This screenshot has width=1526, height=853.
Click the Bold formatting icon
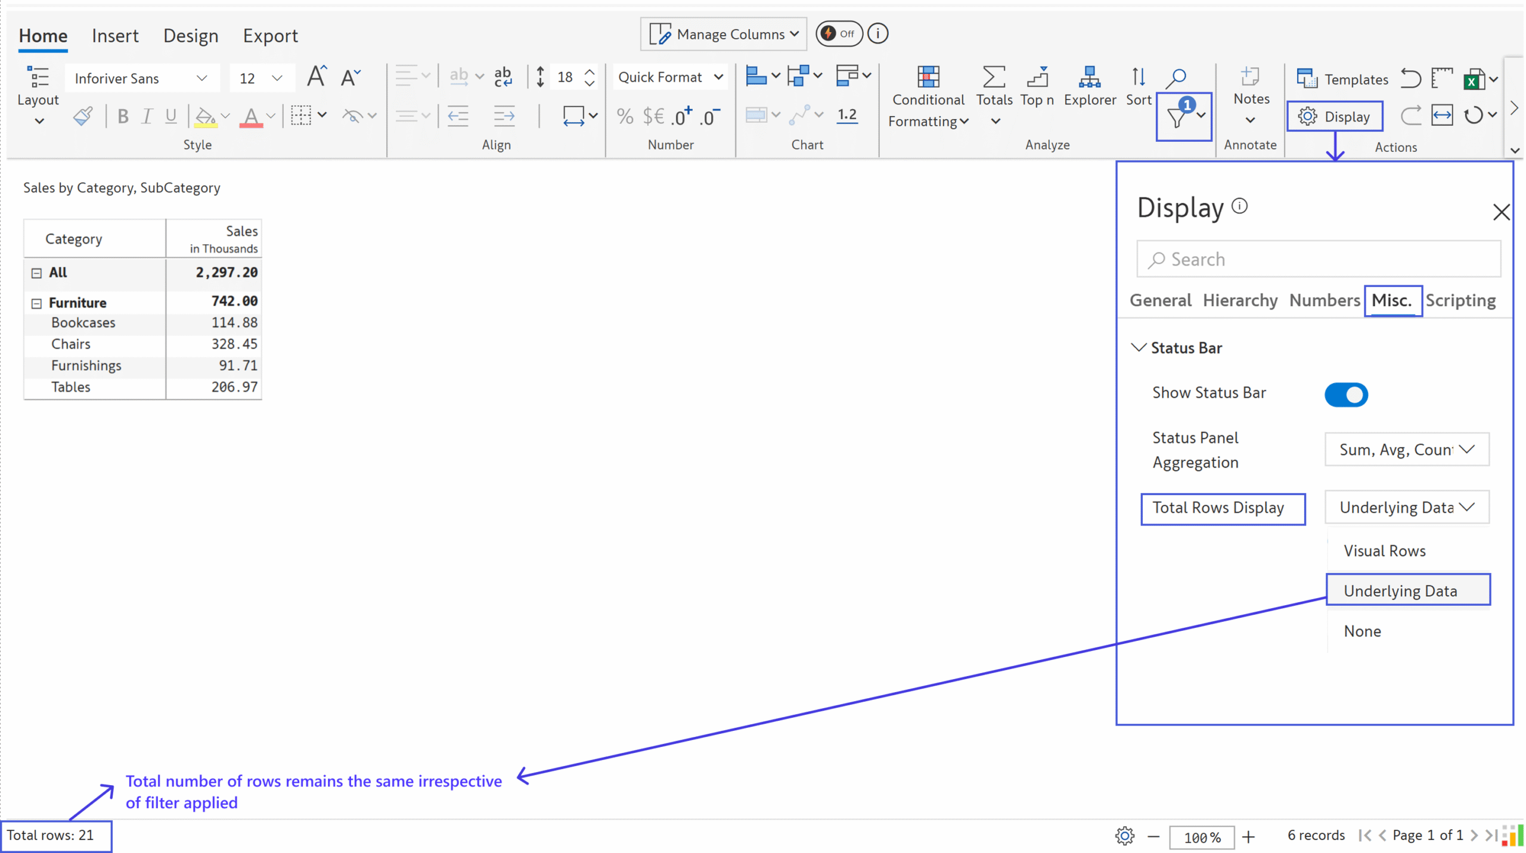[x=123, y=116]
